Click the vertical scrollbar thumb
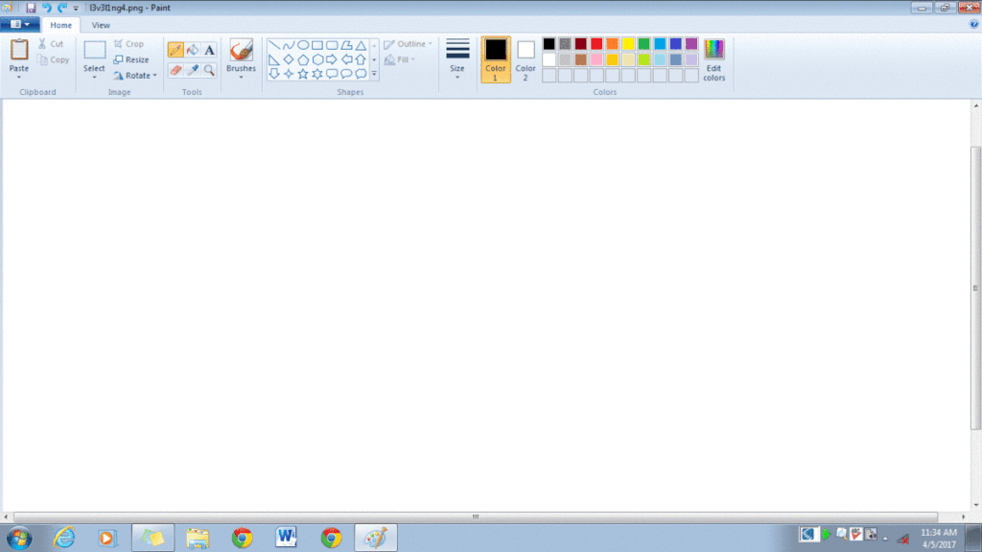The image size is (982, 552). pyautogui.click(x=975, y=288)
